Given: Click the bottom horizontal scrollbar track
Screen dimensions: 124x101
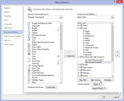Looking at the screenshot, I should 73,93.
